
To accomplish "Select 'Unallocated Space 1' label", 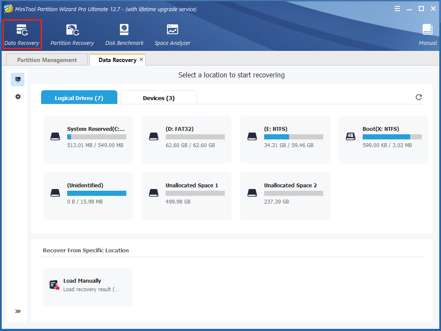I will click(192, 185).
